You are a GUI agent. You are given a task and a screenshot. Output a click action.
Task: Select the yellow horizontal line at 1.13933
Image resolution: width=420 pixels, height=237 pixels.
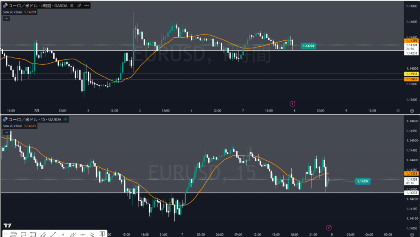point(202,74)
